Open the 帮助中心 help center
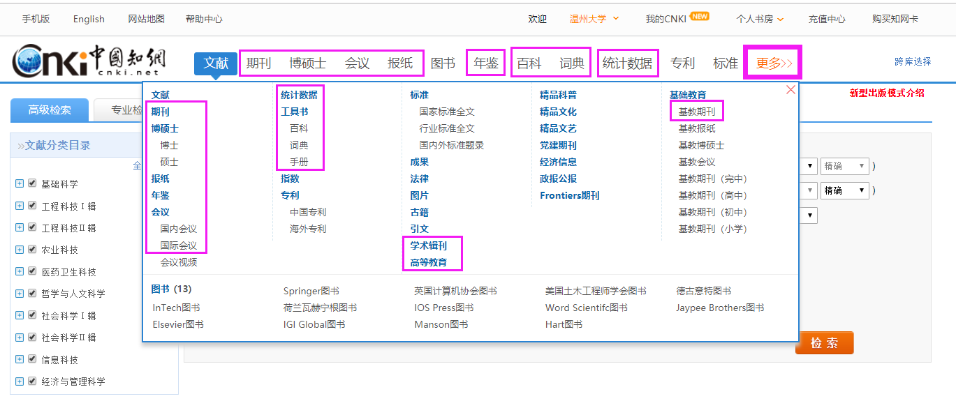Image resolution: width=956 pixels, height=401 pixels. (x=204, y=19)
